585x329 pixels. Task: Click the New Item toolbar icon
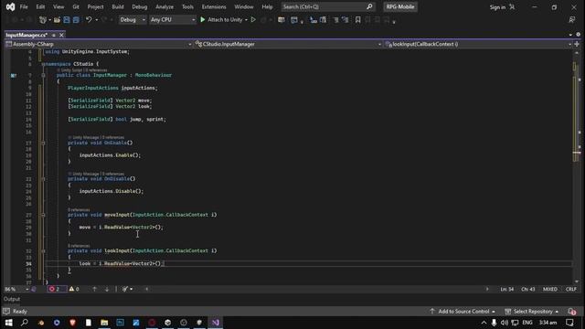pos(43,20)
